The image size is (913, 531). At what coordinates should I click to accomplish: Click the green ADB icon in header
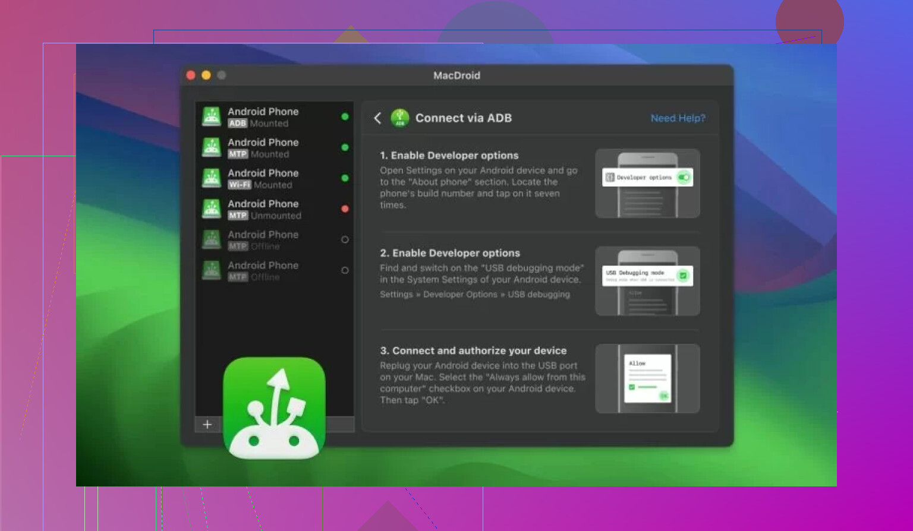point(400,118)
